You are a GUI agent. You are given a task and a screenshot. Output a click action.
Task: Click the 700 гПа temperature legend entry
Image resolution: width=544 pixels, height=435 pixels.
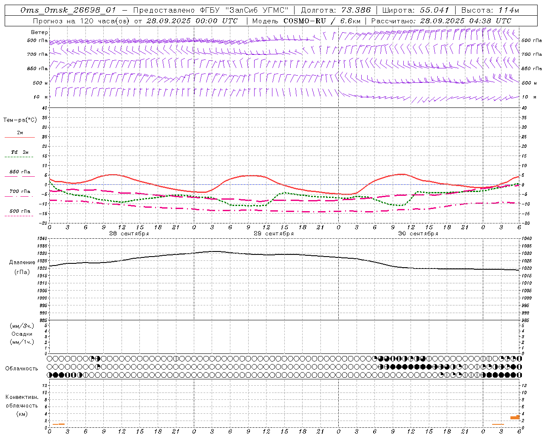(x=20, y=192)
